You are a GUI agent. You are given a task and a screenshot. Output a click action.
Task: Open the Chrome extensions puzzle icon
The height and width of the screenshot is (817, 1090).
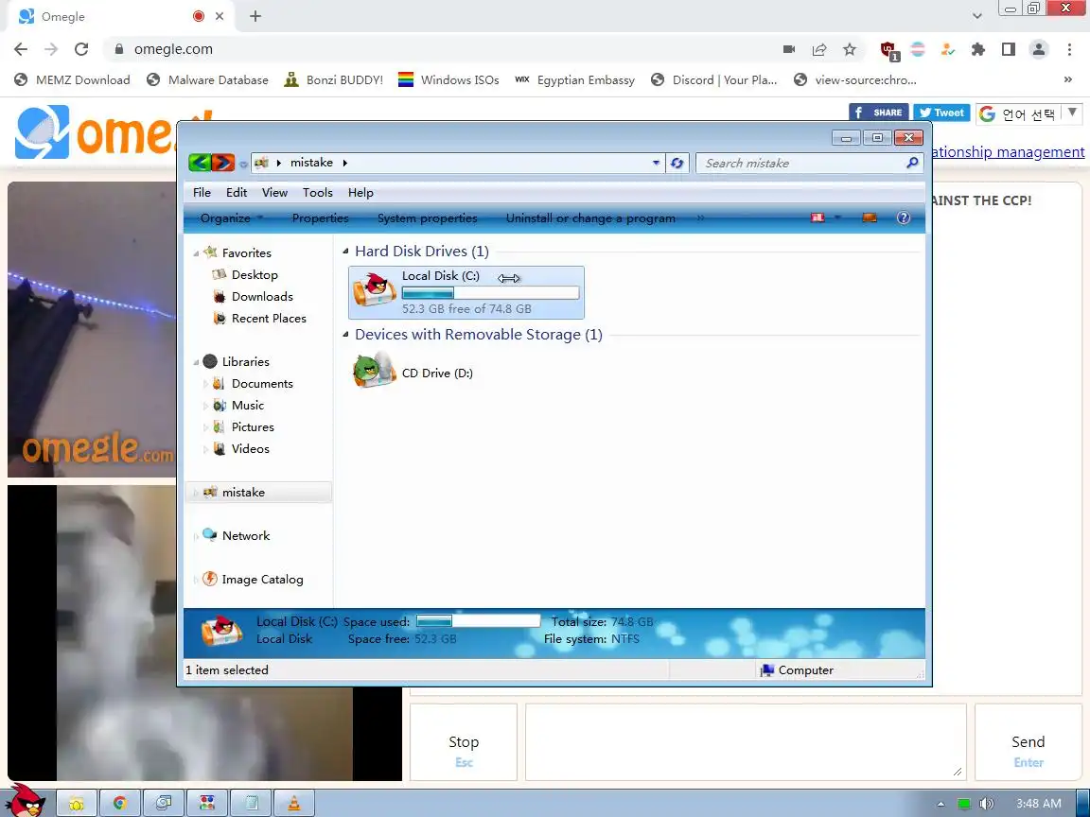pos(978,49)
